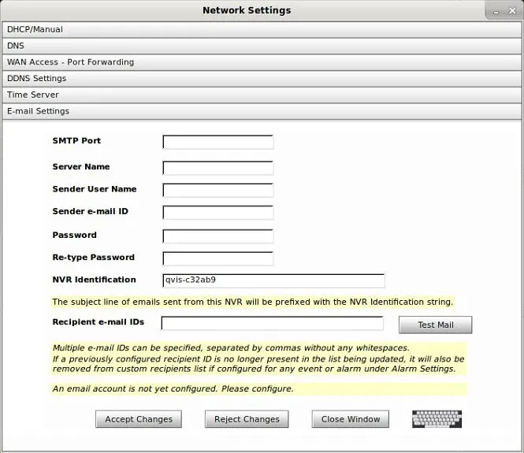Focus the Sender e-mail ID field
This screenshot has height=453, width=524.
coord(218,213)
